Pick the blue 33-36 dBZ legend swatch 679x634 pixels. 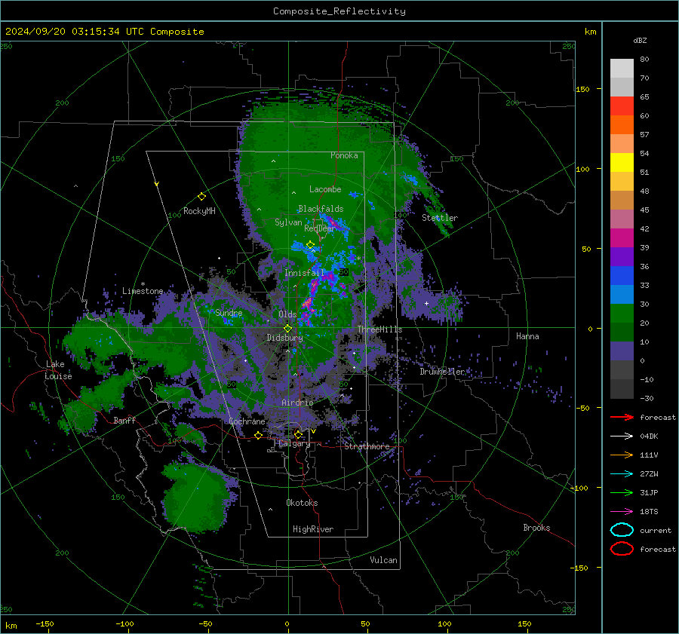point(622,276)
